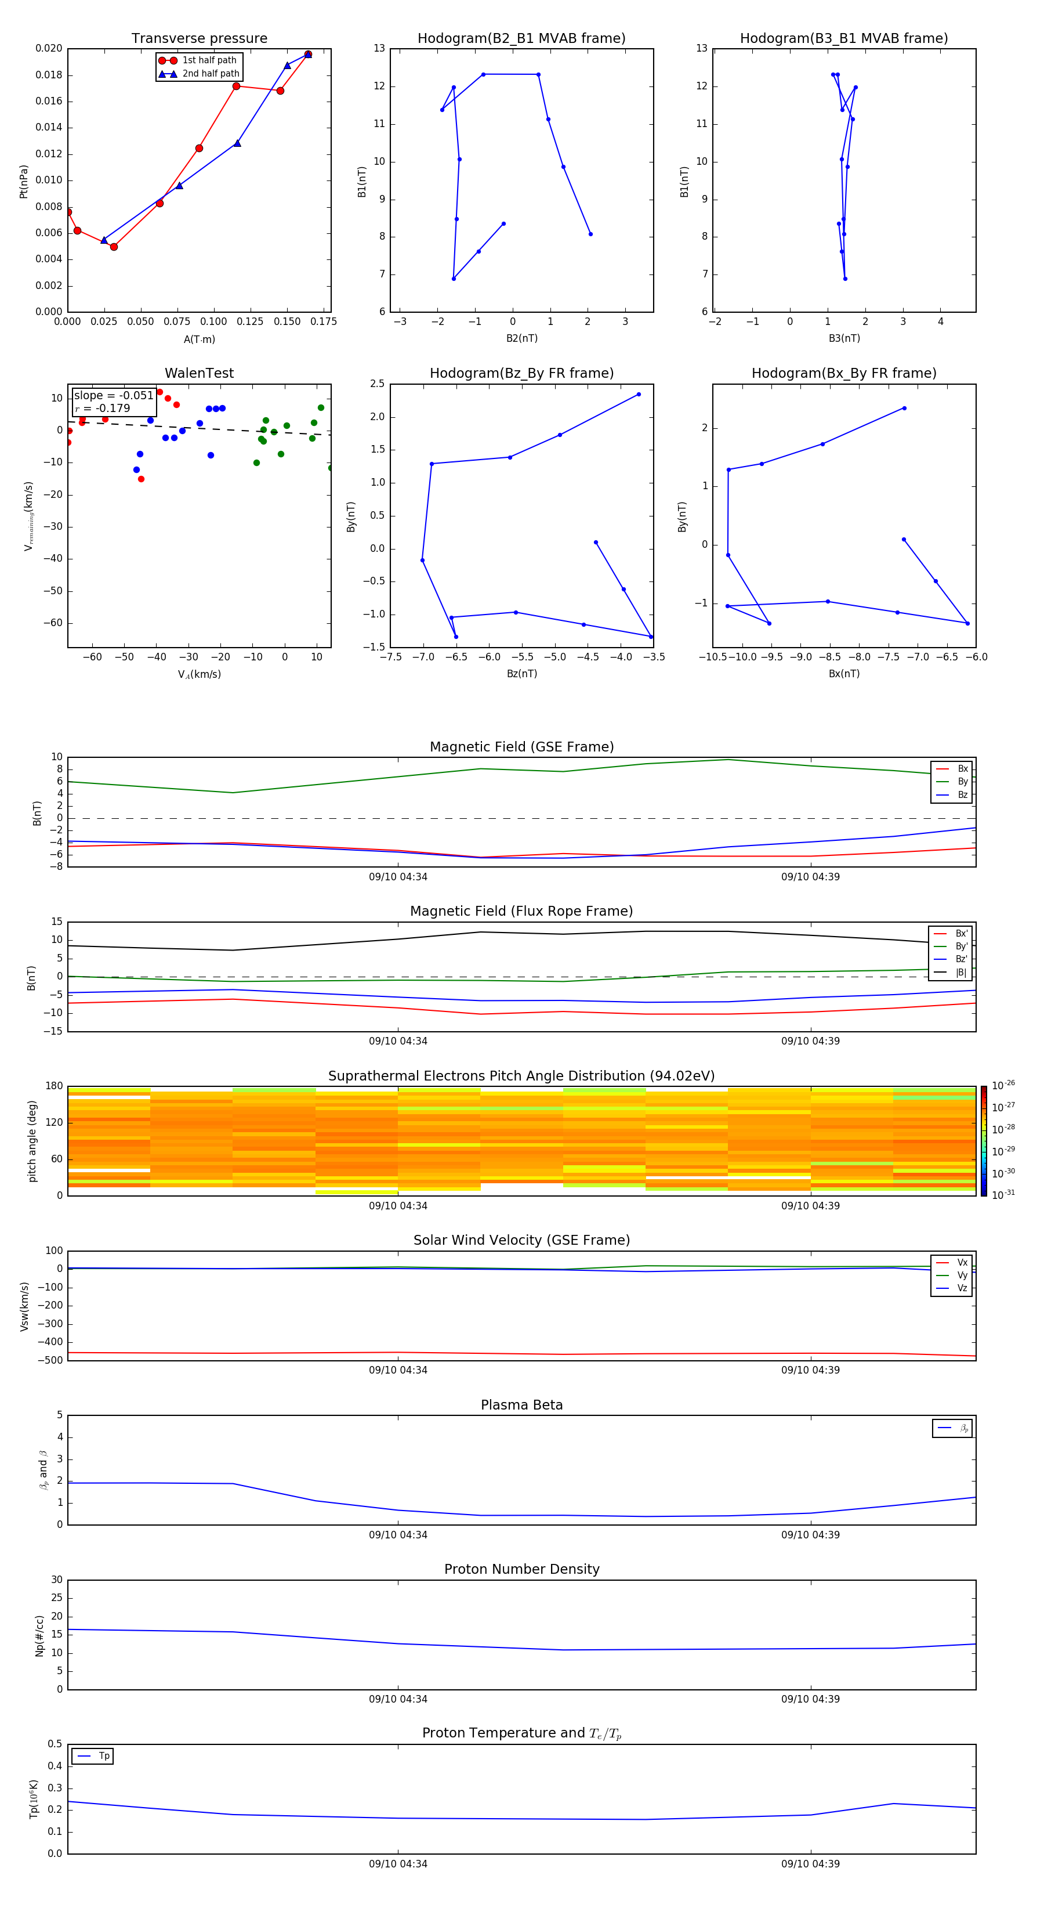Select the "2nd half path" legend entry
This screenshot has height=1915, width=1044.
[x=198, y=74]
